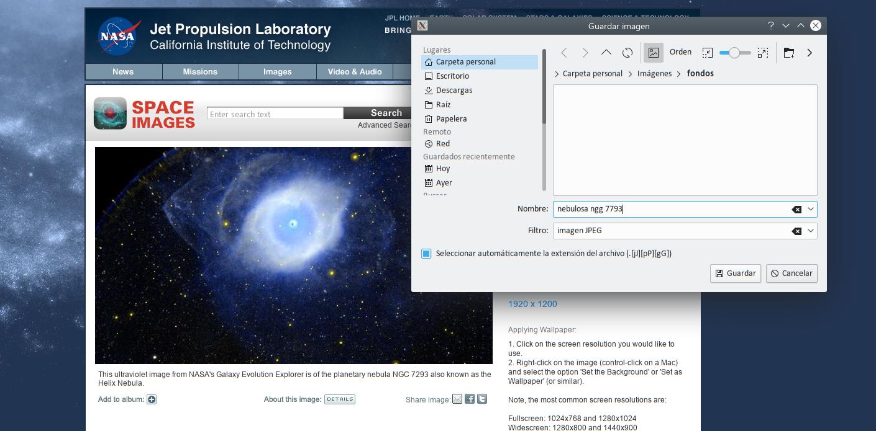This screenshot has height=431, width=876.
Task: Click the NASA logo in browser header
Action: [x=118, y=36]
